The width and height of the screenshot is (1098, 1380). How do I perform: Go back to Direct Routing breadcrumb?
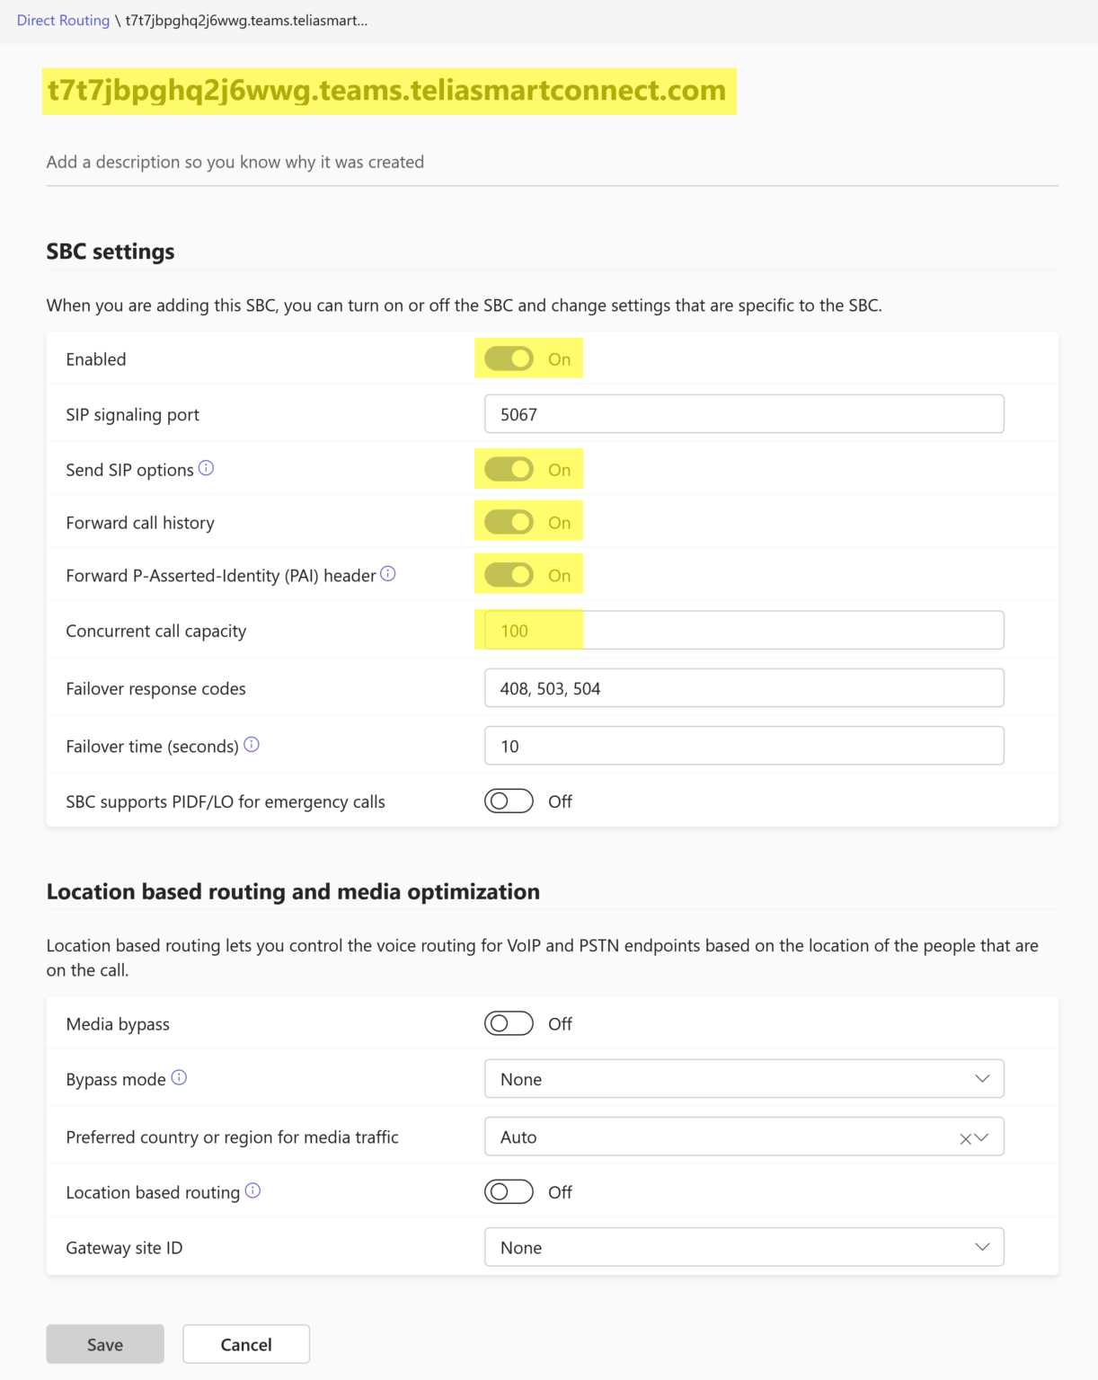(x=63, y=21)
